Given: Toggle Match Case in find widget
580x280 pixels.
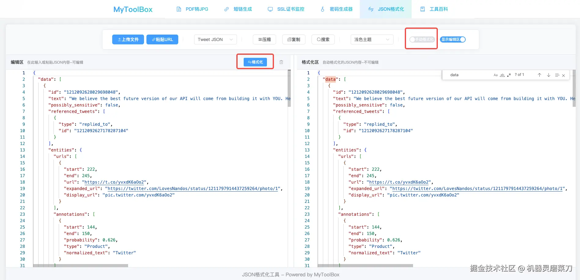Looking at the screenshot, I should 496,75.
